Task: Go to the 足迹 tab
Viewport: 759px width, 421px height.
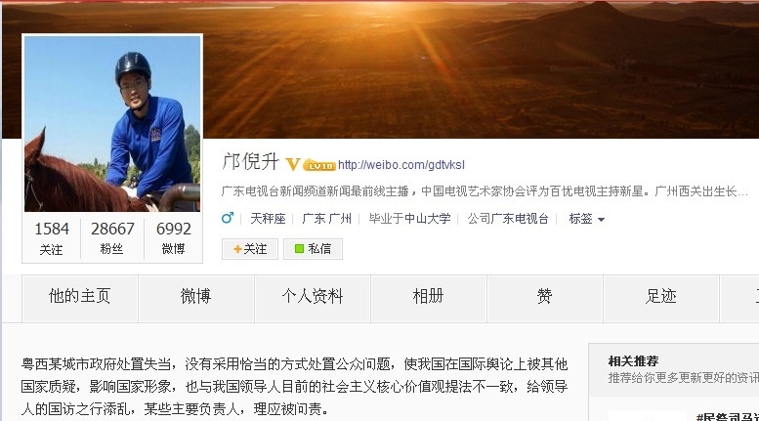Action: pos(660,298)
